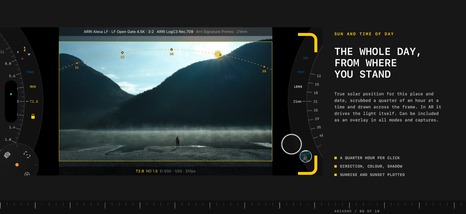The image size is (466, 214).
Task: Switch the right dial to WB
Action: [x=306, y=58]
